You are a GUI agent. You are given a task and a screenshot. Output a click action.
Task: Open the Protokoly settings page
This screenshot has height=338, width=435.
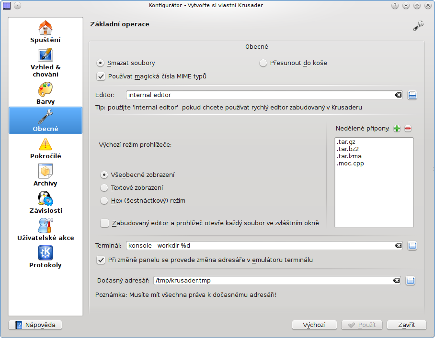click(x=46, y=257)
